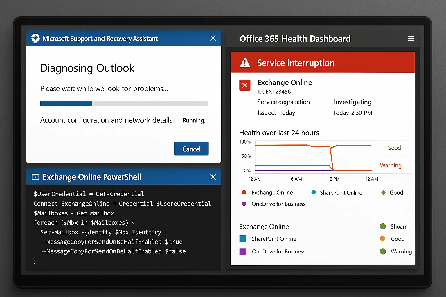
Task: Click the 'Set-Mailbox' code line
Action: tap(100, 232)
